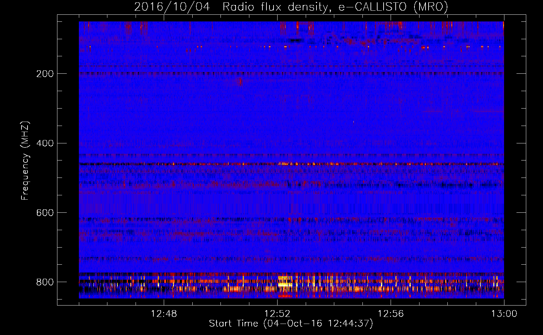This screenshot has width=543, height=335.
Task: Click the 600 frequency tick label
Action: [x=45, y=213]
